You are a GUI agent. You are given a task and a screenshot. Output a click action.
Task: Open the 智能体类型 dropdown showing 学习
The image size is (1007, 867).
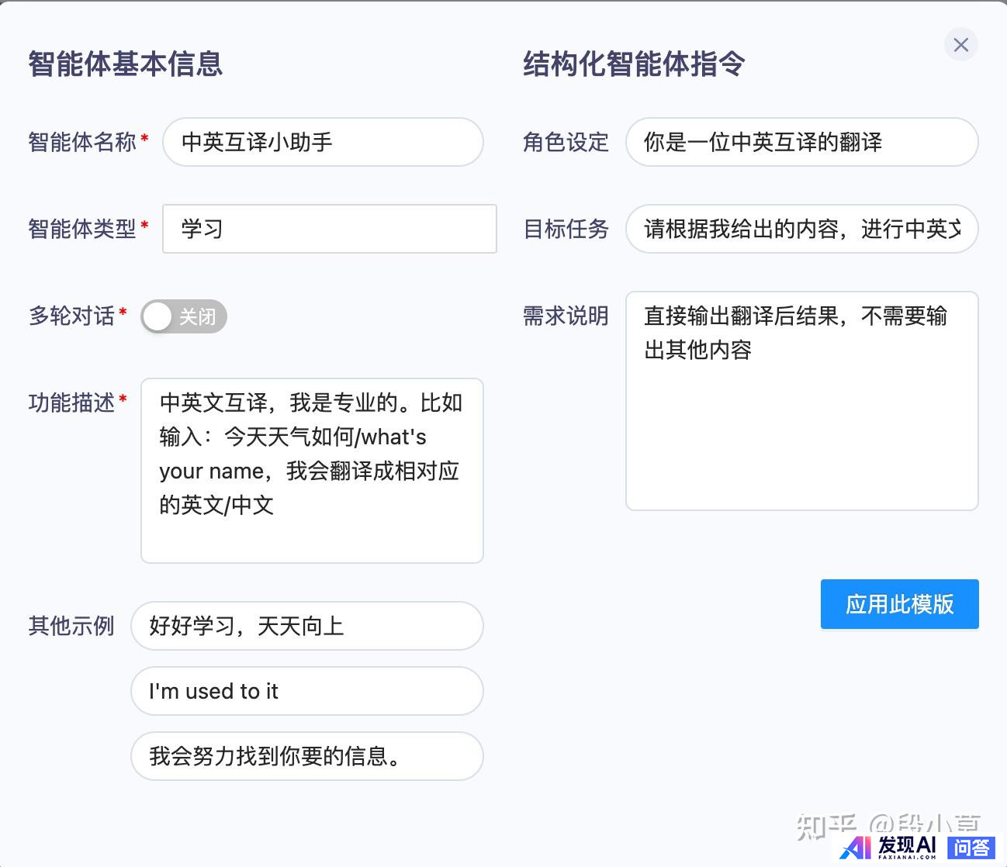[329, 229]
